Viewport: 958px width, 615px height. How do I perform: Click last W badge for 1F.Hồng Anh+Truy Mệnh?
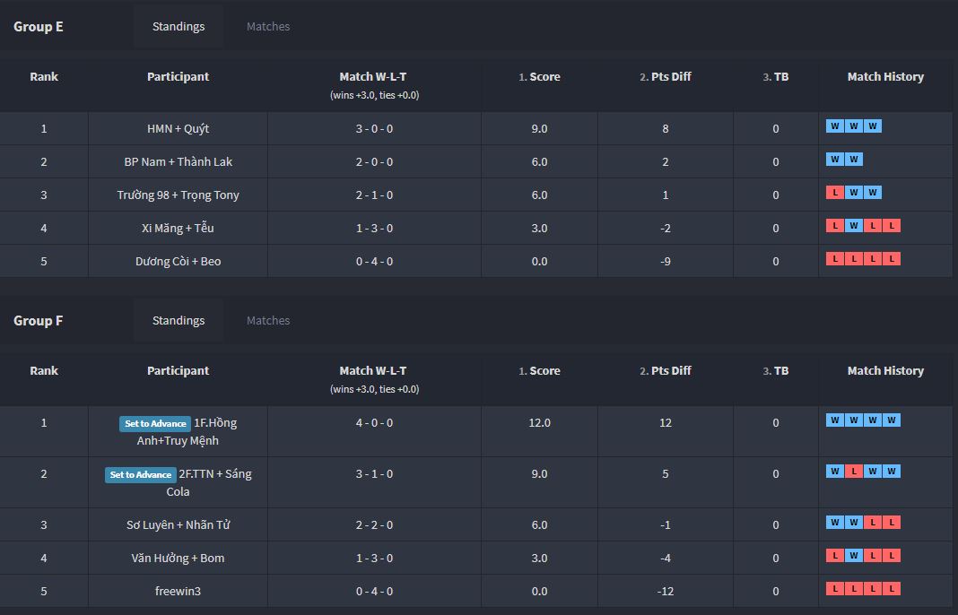click(x=892, y=420)
